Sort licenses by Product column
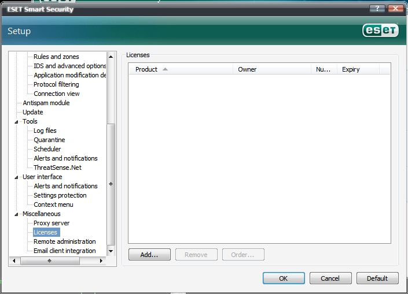 pos(181,69)
